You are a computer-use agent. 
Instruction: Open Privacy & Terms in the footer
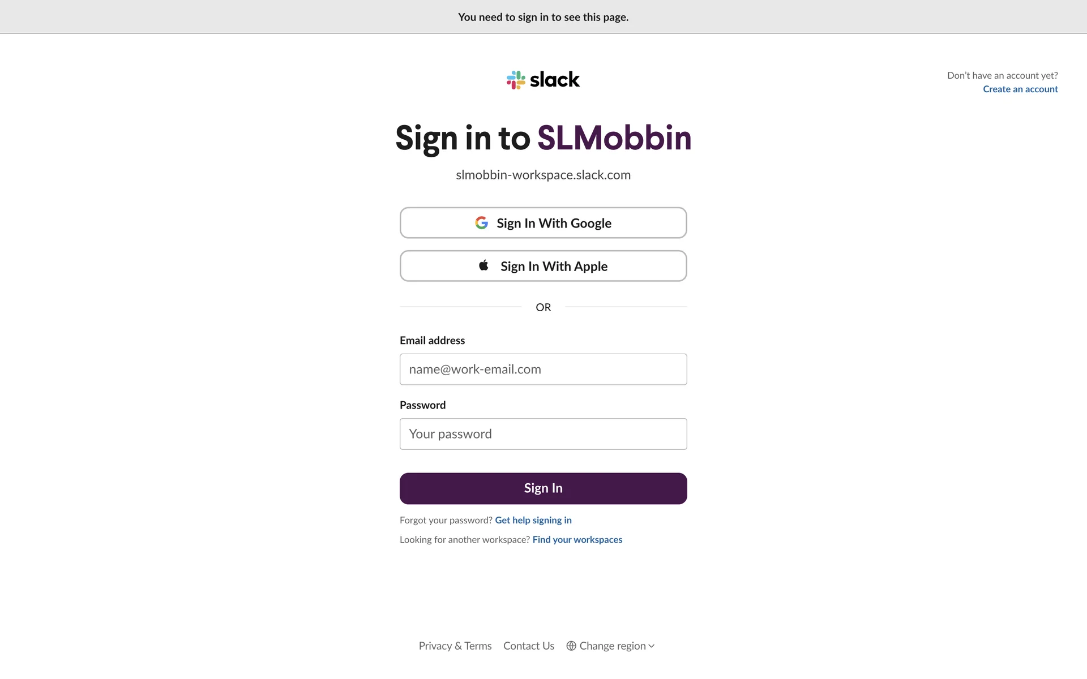(455, 646)
